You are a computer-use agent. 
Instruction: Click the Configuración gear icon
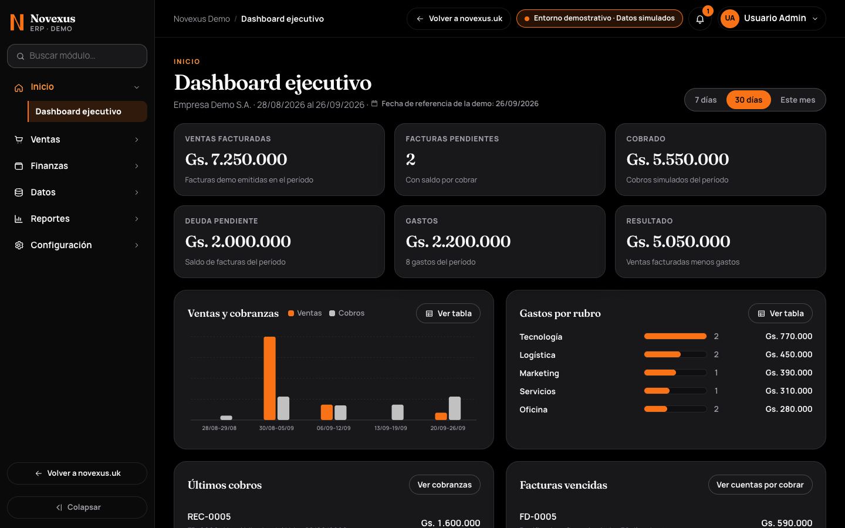(x=19, y=245)
